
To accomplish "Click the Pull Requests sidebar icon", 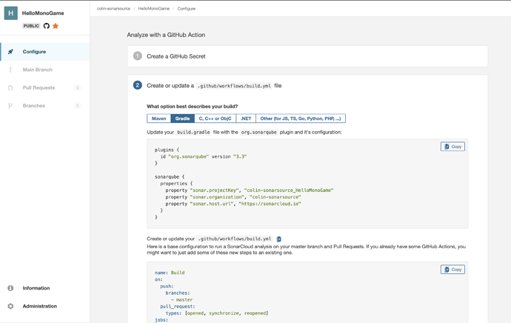I will [x=10, y=87].
